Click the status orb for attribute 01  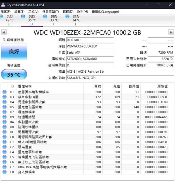(4, 92)
